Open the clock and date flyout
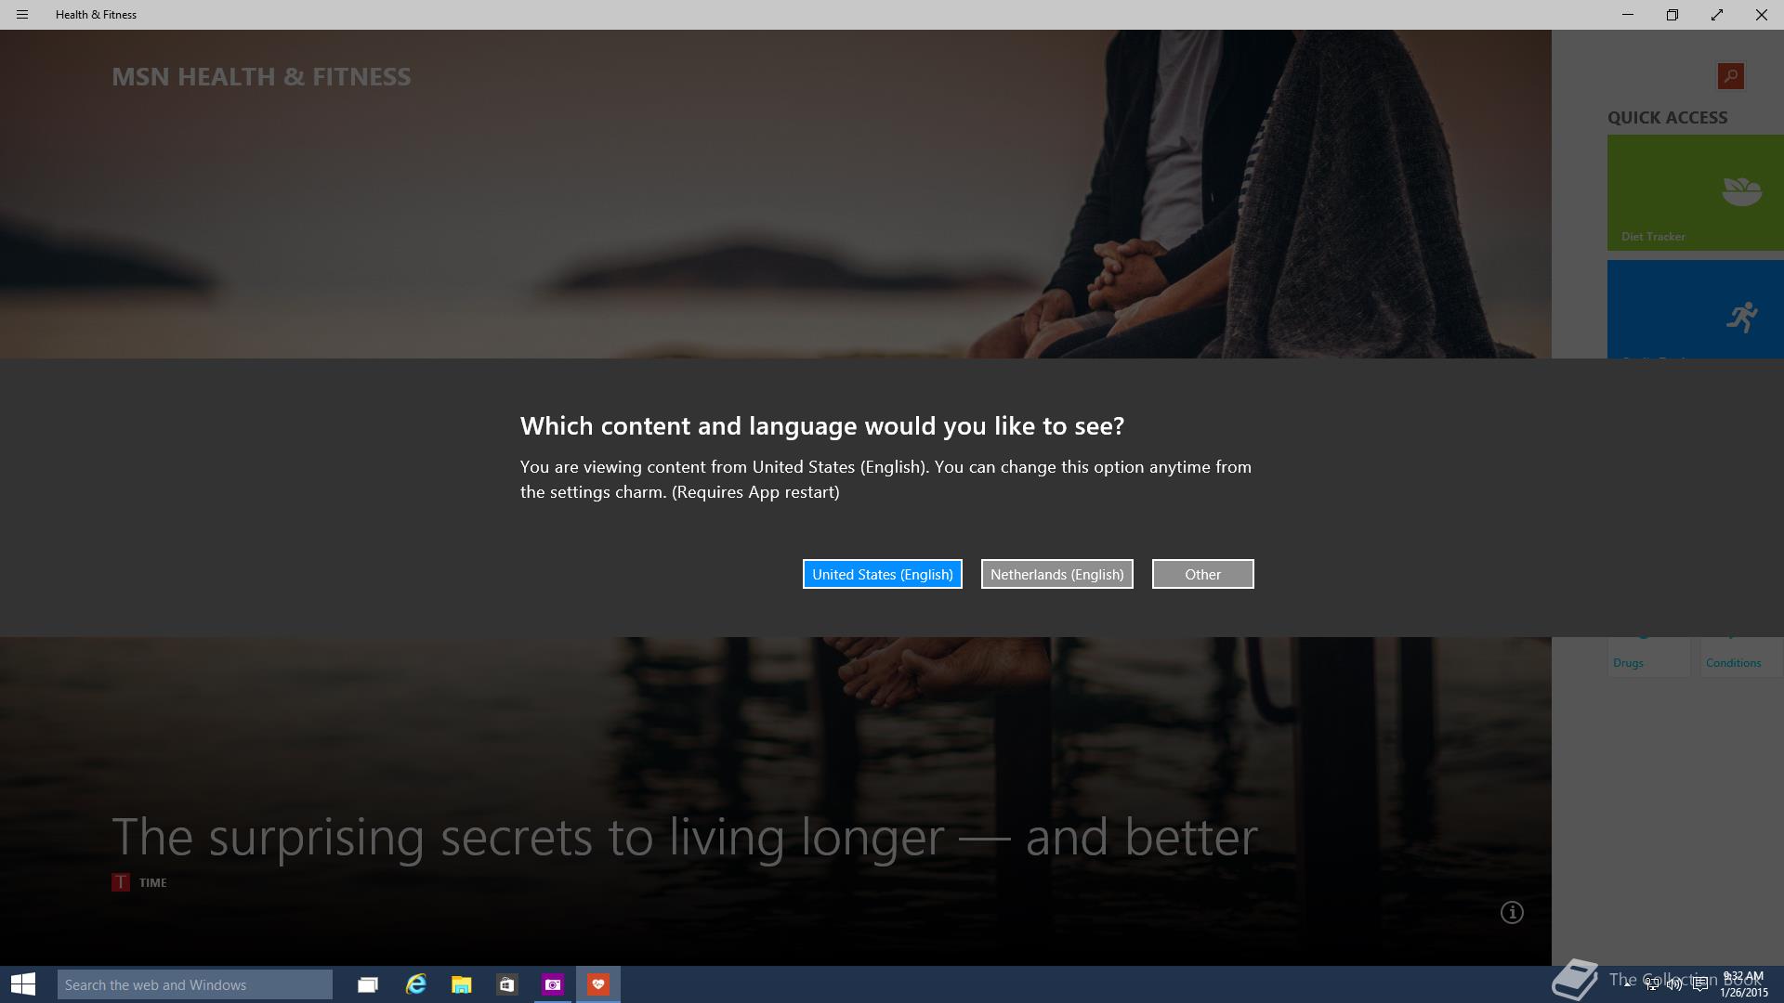 [1743, 984]
